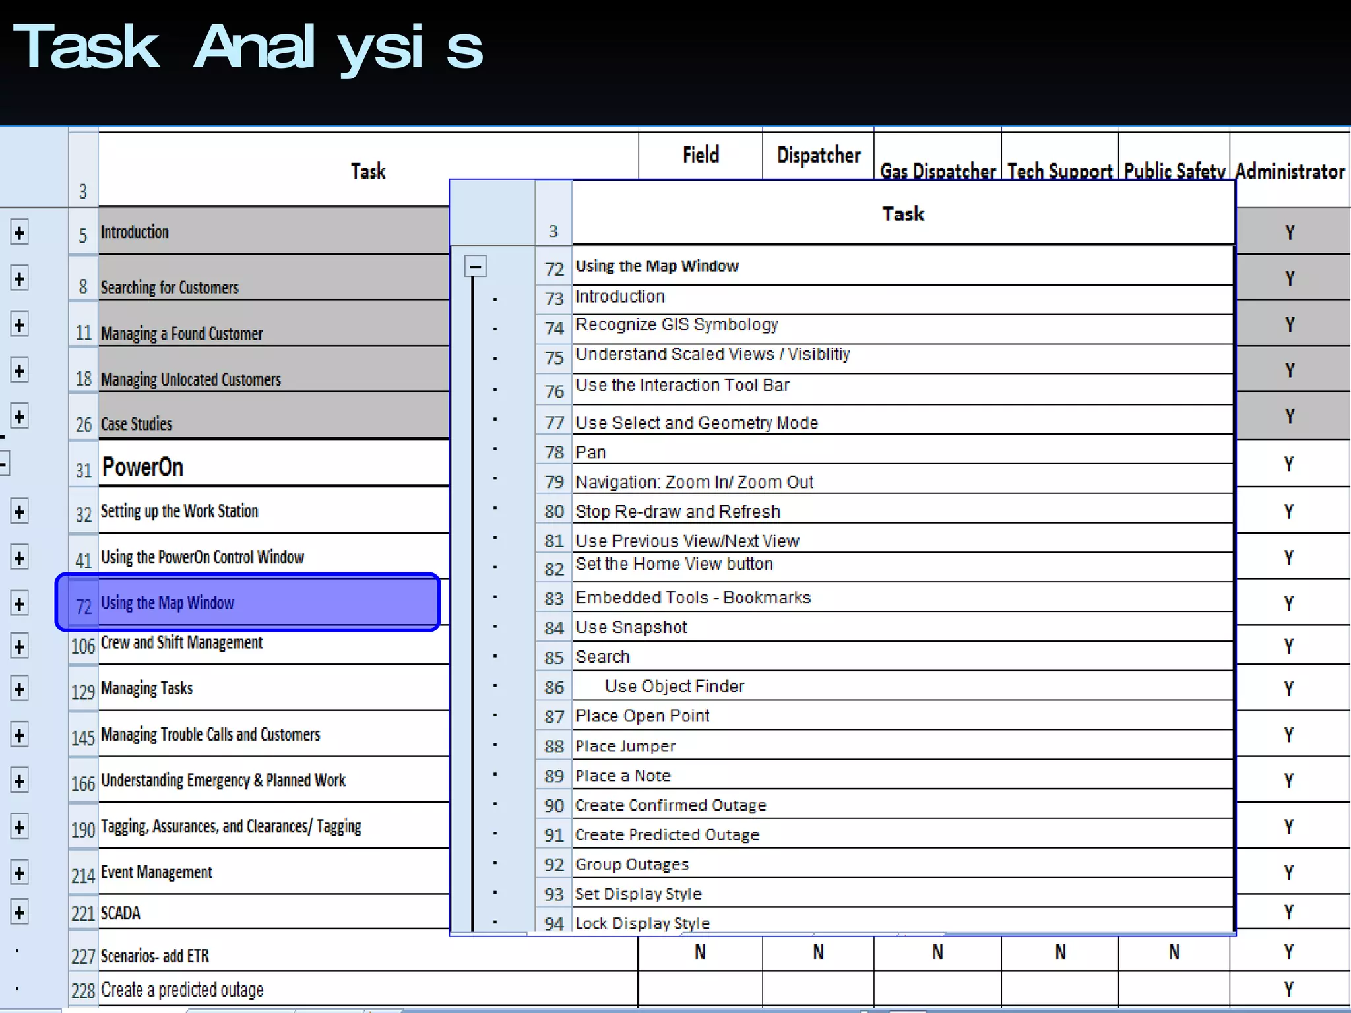
Task: Click the PowerOn heading cell
Action: click(274, 464)
